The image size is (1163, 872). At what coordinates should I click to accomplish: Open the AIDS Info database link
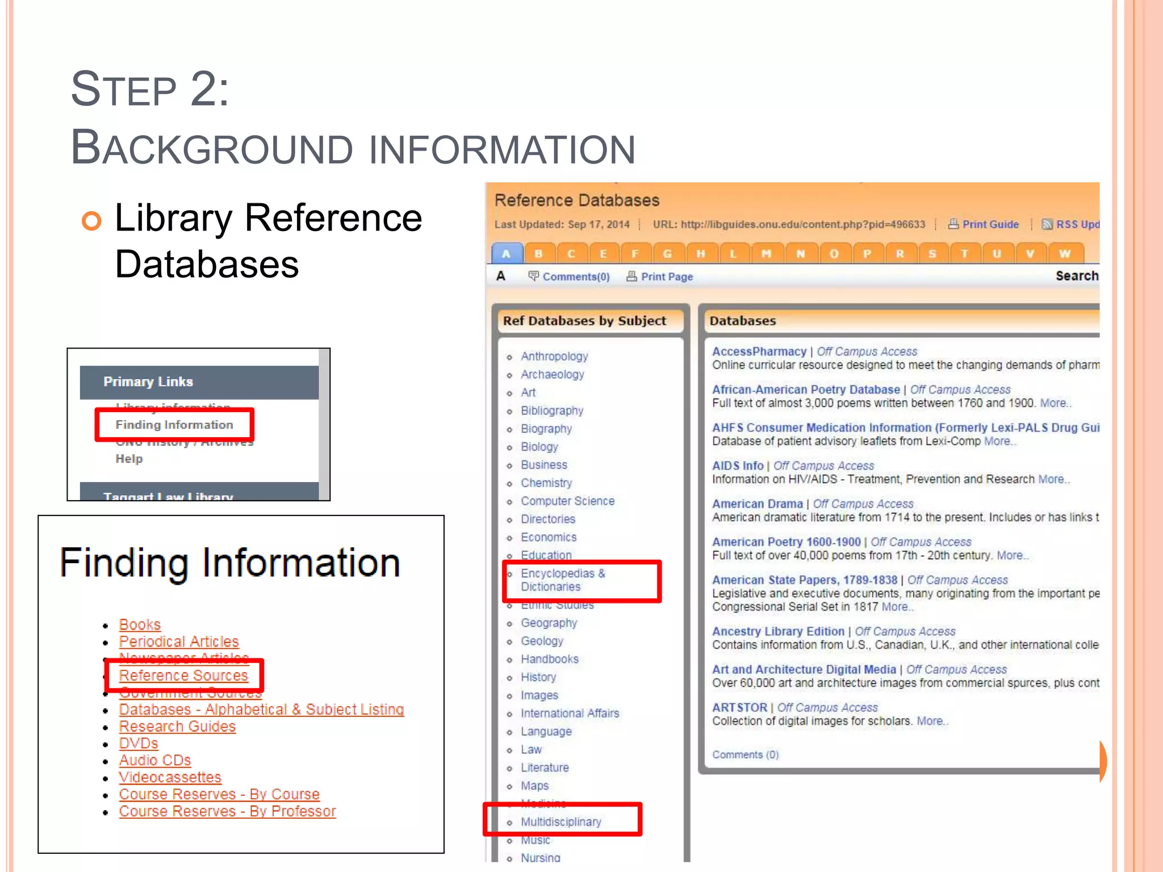(x=738, y=466)
